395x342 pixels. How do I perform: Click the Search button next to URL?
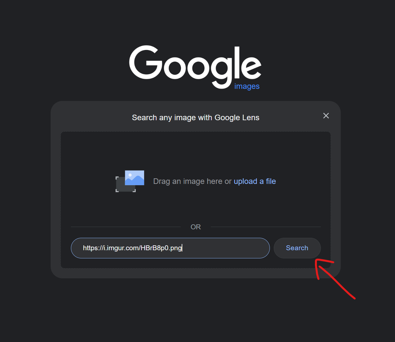tap(297, 248)
